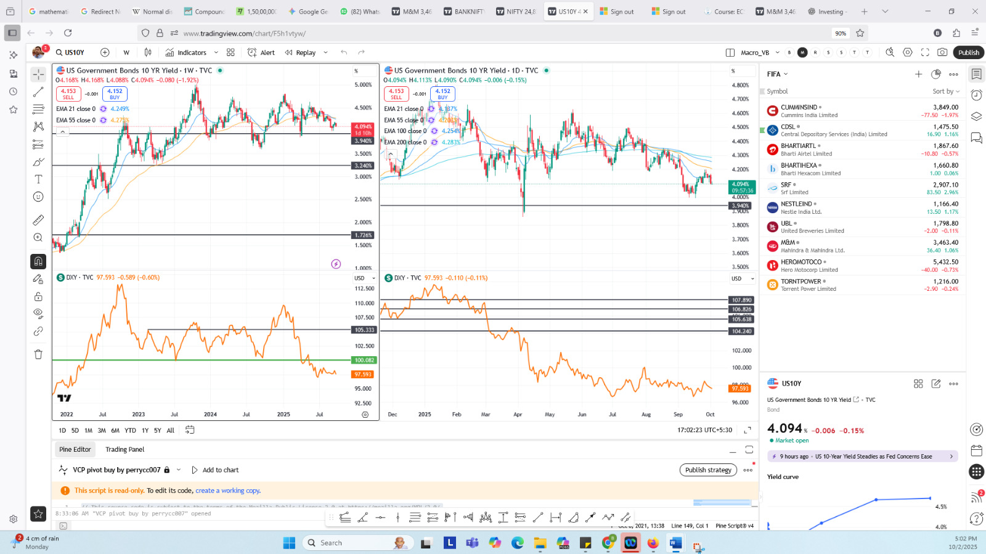This screenshot has width=986, height=554.
Task: Toggle magnet mode for drawings
Action: coord(38,261)
